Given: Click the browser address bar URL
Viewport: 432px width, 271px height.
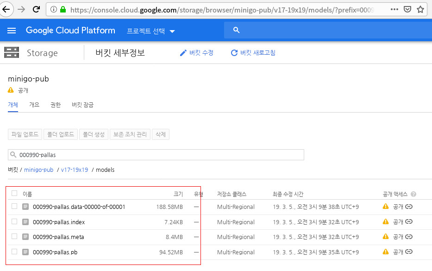Looking at the screenshot, I should (x=222, y=10).
